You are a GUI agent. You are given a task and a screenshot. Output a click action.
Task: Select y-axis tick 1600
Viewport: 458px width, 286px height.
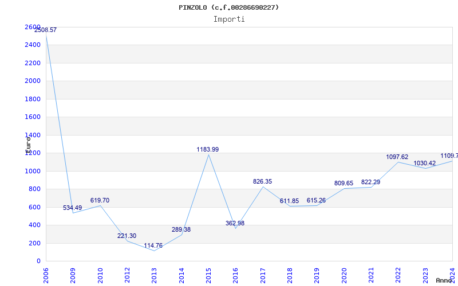[x=33, y=117]
